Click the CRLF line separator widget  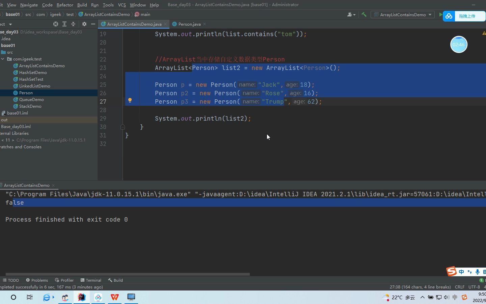click(x=460, y=287)
